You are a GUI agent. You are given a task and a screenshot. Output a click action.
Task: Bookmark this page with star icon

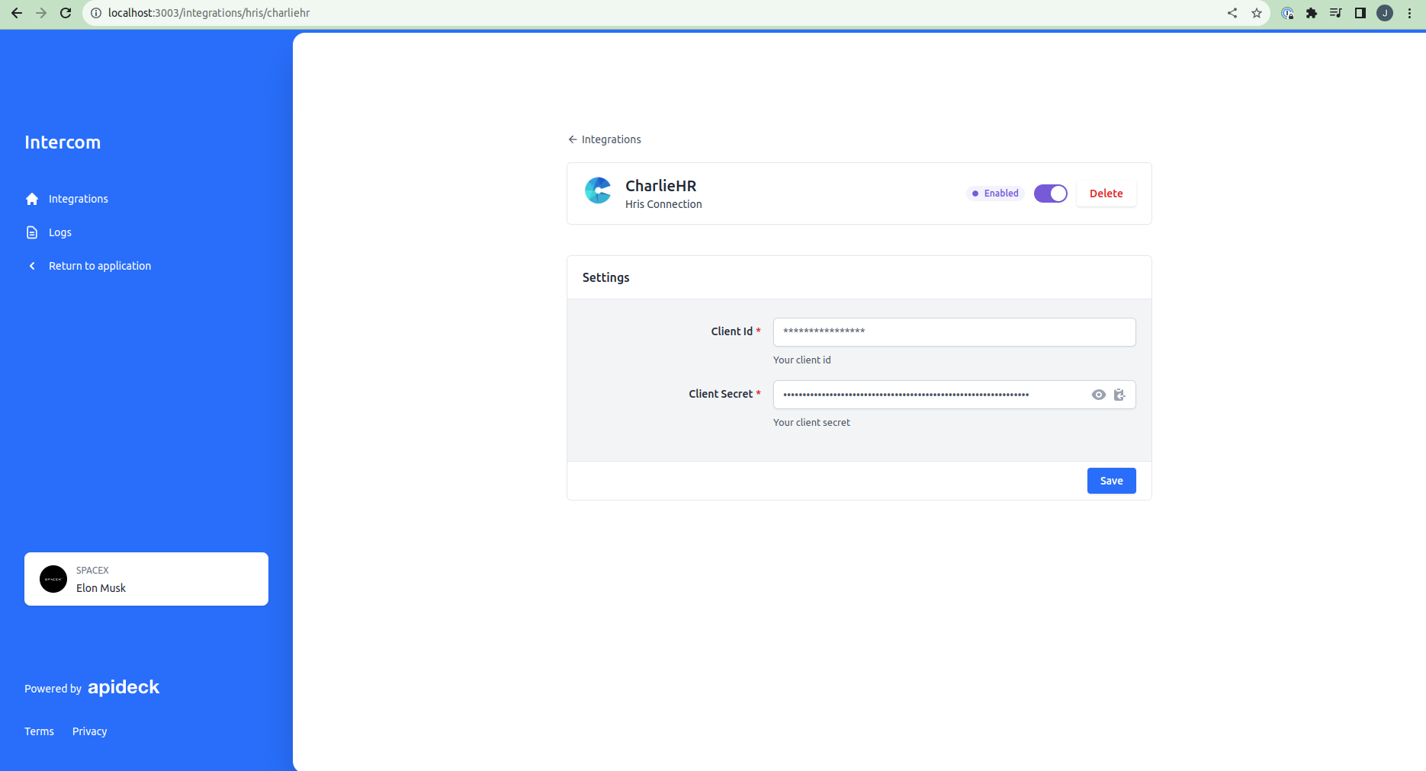(1257, 13)
